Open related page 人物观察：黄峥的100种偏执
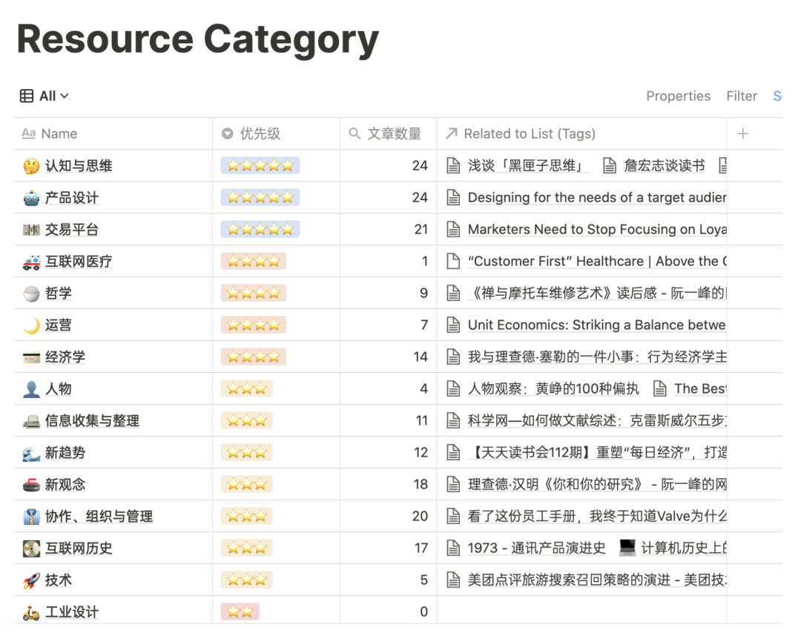This screenshot has width=801, height=639. pos(542,389)
